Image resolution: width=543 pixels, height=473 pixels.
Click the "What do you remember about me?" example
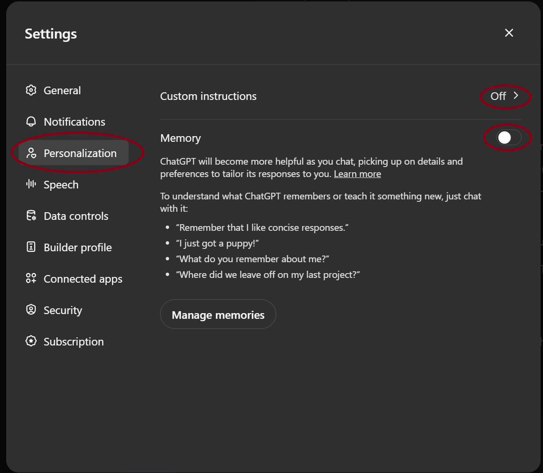252,259
